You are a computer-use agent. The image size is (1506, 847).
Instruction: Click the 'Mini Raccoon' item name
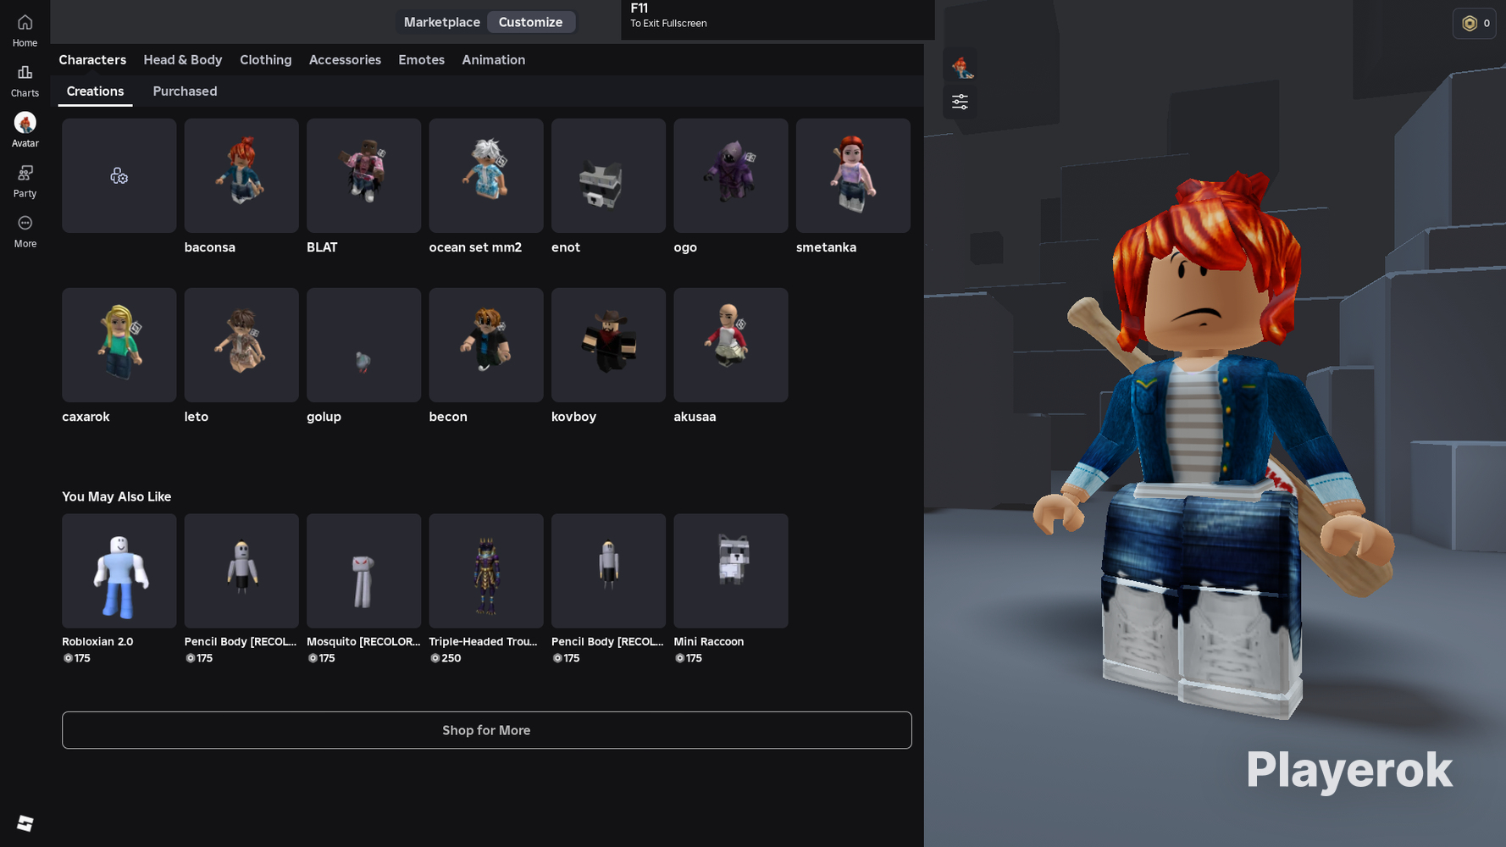coord(709,642)
